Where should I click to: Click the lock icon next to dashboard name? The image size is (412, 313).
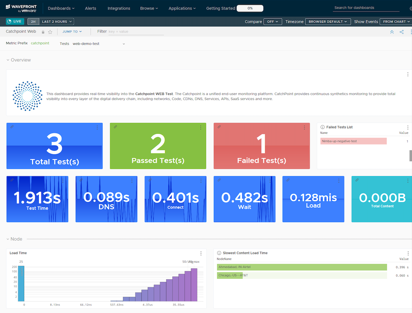click(x=43, y=32)
